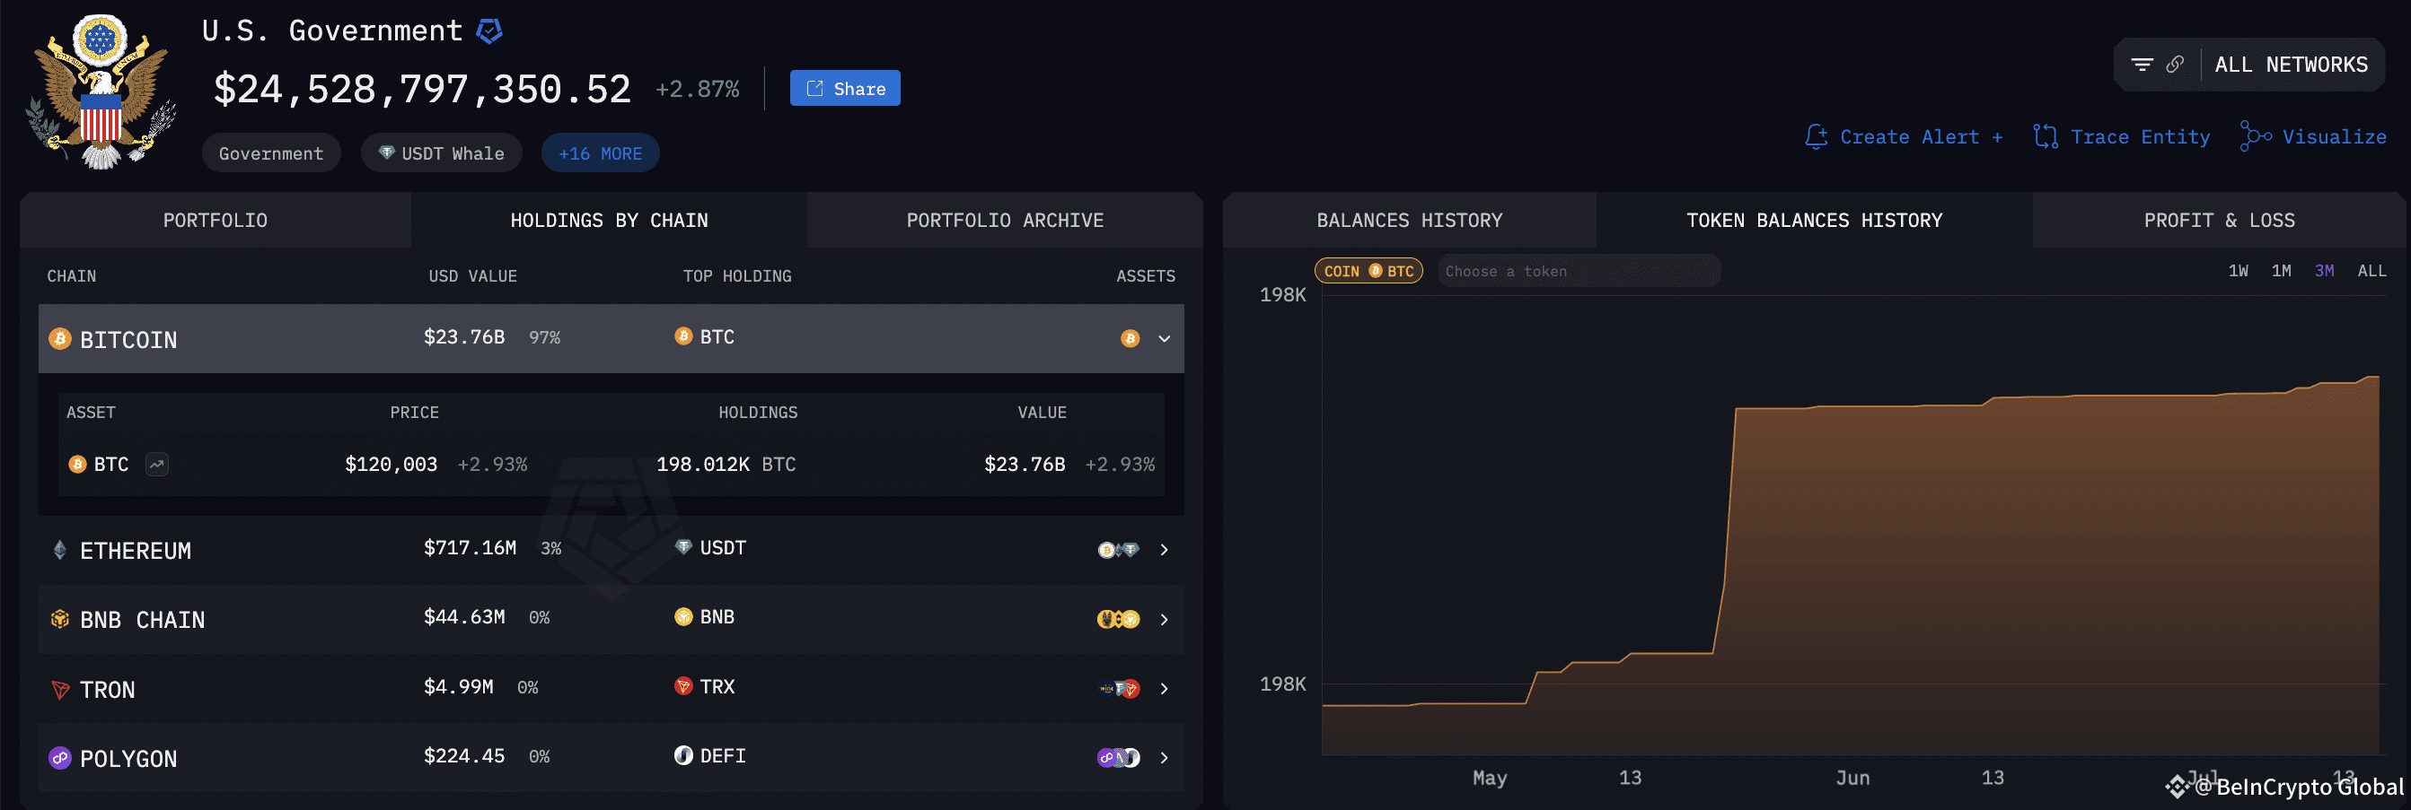Click the U.S. Government eagle seal logo
The height and width of the screenshot is (810, 2411).
point(101,91)
